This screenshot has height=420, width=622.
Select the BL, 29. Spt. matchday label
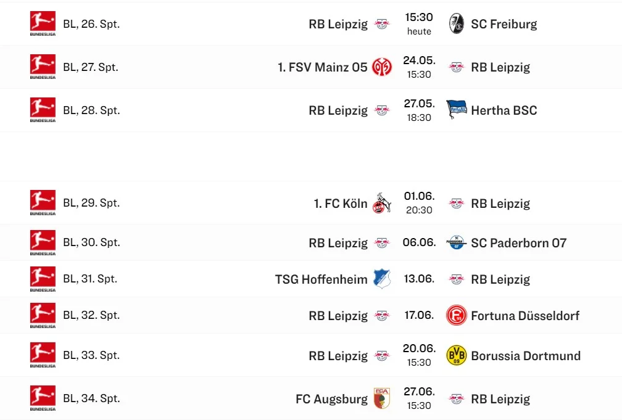coord(91,203)
